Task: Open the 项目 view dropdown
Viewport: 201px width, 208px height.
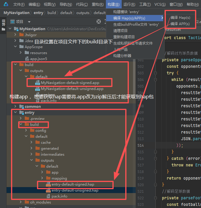Action: (x=29, y=22)
